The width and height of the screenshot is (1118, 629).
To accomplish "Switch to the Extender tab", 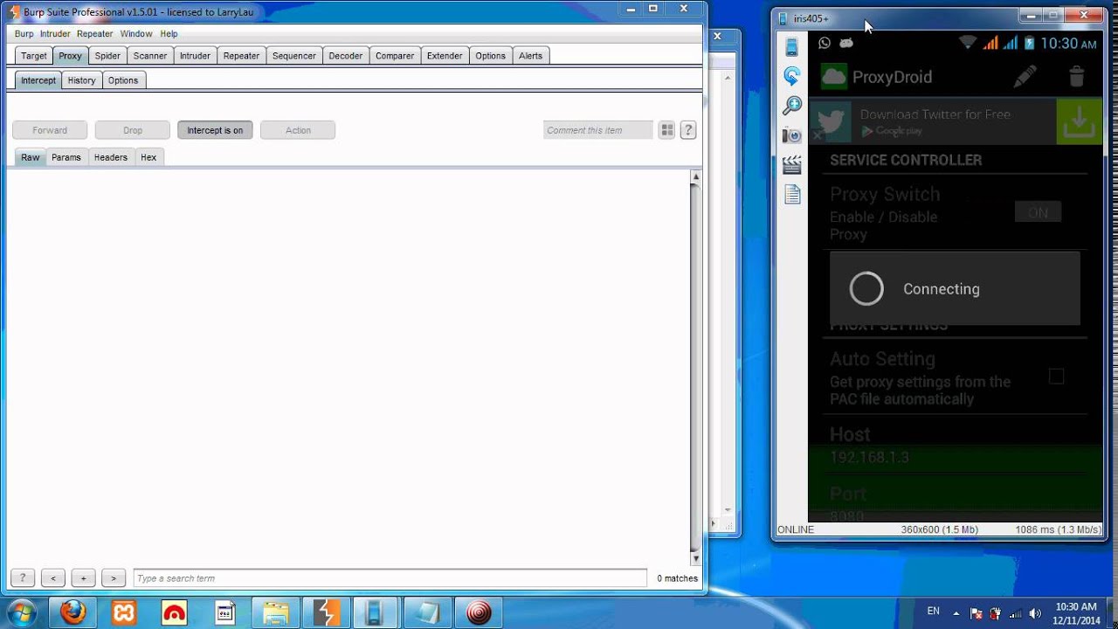I will click(x=445, y=56).
